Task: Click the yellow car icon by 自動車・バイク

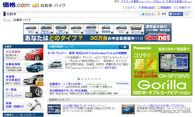Action: 36,5
